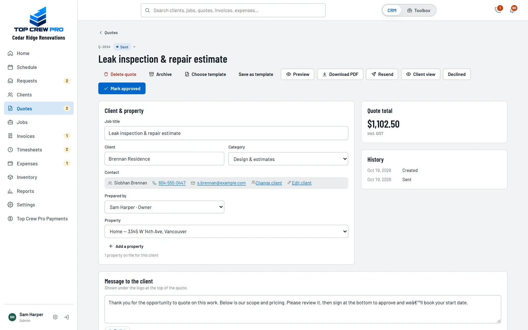
Task: Click the SH avatar circle
Action: [x=12, y=317]
